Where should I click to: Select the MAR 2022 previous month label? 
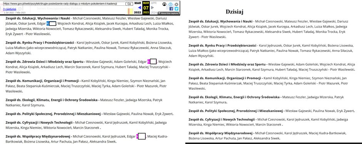click(x=137, y=8)
